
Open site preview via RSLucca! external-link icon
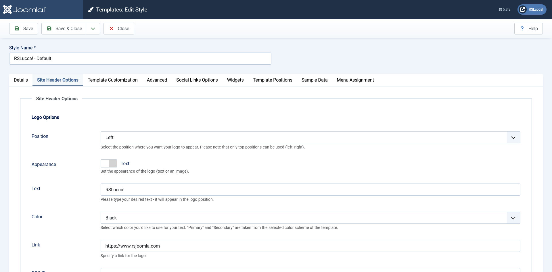523,9
